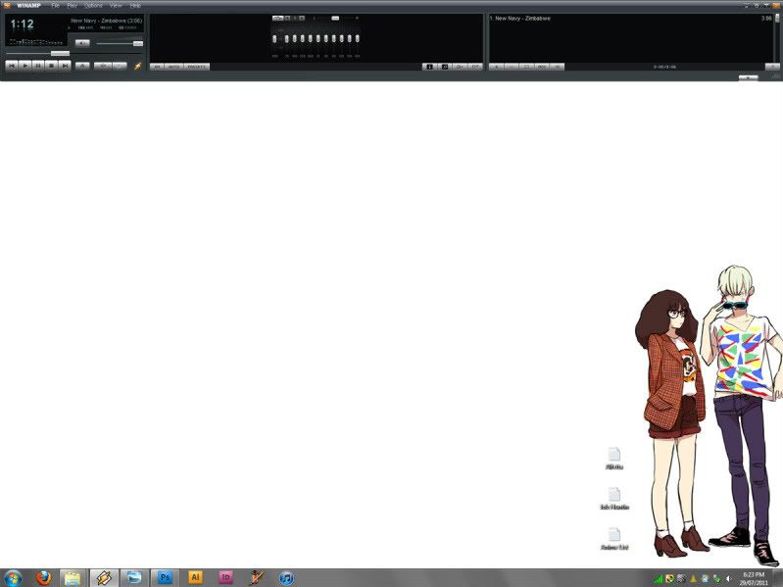Image resolution: width=783 pixels, height=587 pixels.
Task: Open the playlist Remove (−) menu
Action: [512, 67]
